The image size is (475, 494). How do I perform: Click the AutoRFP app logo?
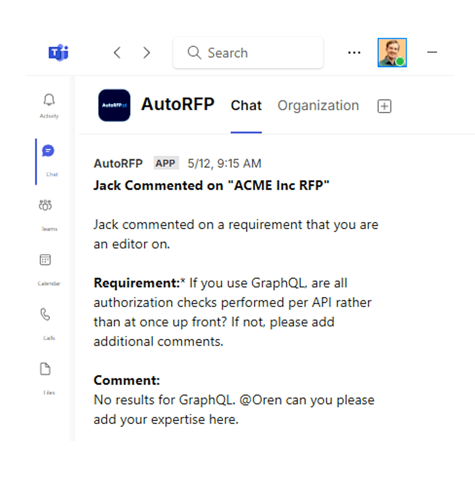[x=114, y=105]
